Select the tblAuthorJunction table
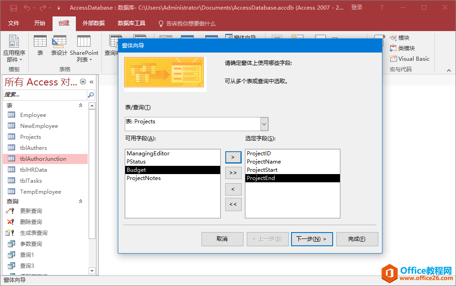This screenshot has height=286, width=456. click(45, 159)
